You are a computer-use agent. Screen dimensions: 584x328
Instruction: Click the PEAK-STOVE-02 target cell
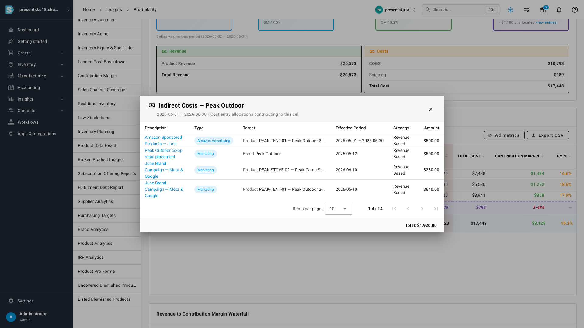pos(283,170)
